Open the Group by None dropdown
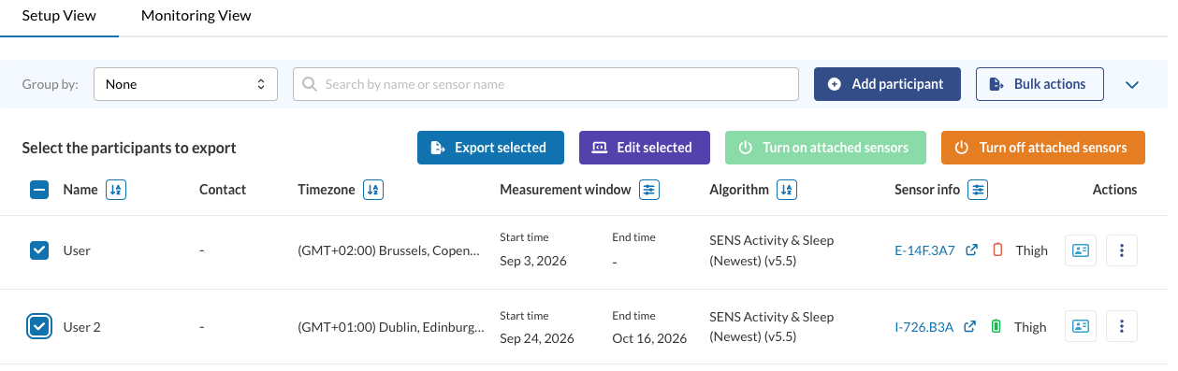The width and height of the screenshot is (1178, 371). tap(185, 84)
